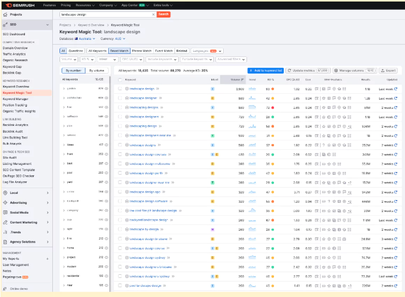Expand the 'software' keyword group
Viewport: 405px width, 297px height.
[x=64, y=116]
